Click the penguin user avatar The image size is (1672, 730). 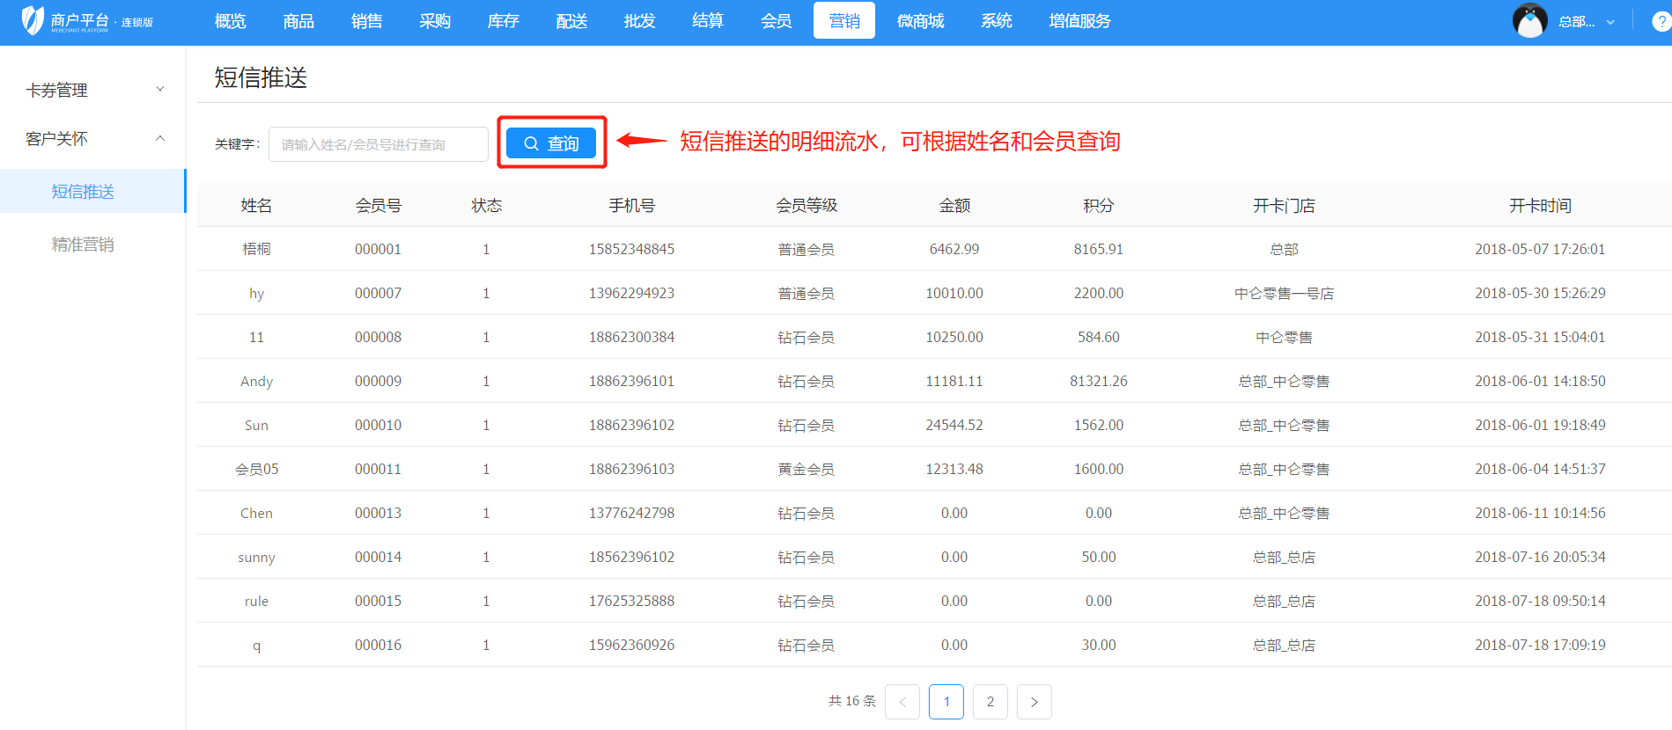(1529, 21)
